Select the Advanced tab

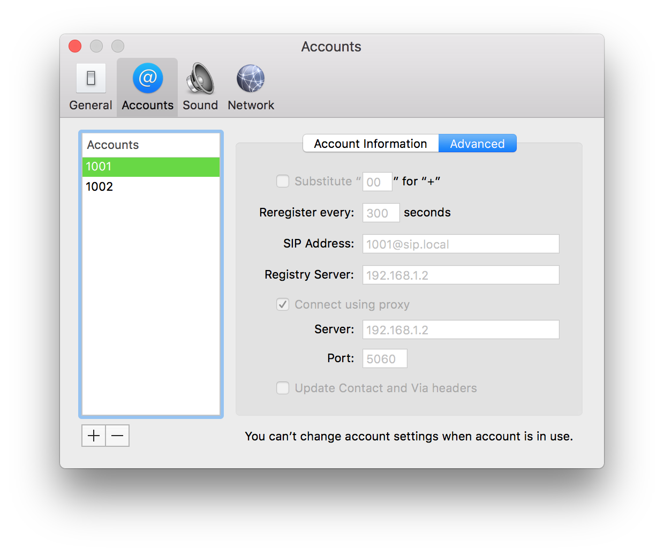(478, 143)
